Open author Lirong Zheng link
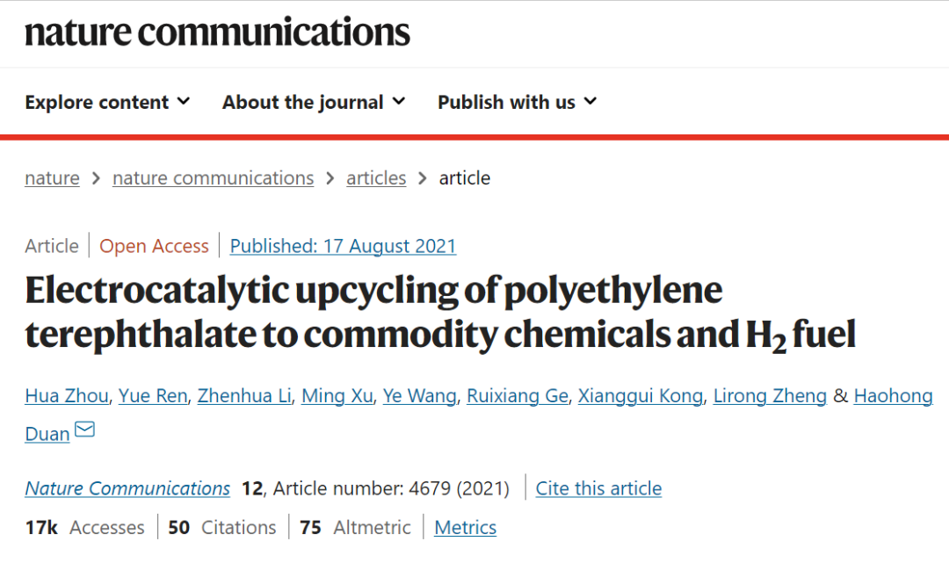The height and width of the screenshot is (563, 949). tap(770, 396)
